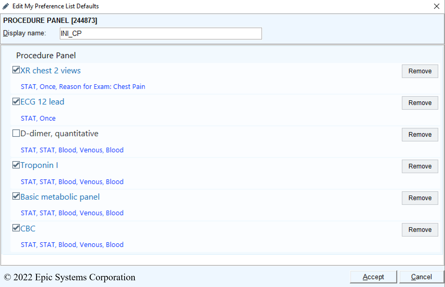Click the pencil edit icon in title bar

6,6
